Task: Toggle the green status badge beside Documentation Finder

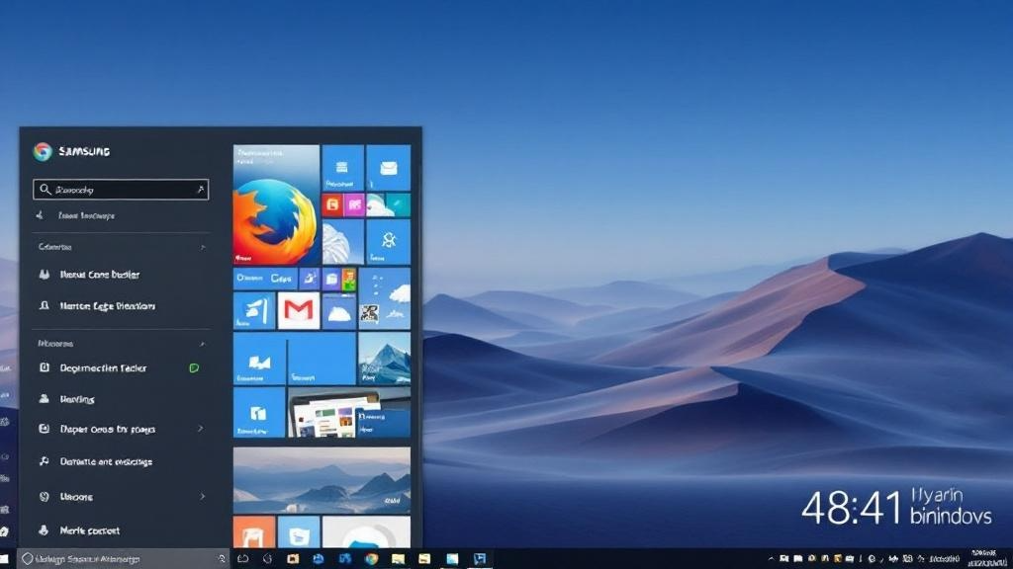Action: pyautogui.click(x=194, y=367)
